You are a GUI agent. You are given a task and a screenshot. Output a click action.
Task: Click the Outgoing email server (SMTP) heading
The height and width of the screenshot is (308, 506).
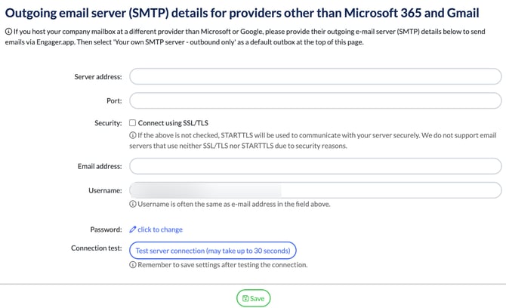point(242,13)
